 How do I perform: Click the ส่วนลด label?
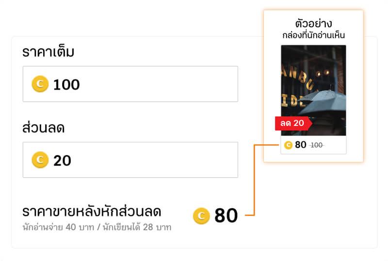point(44,128)
